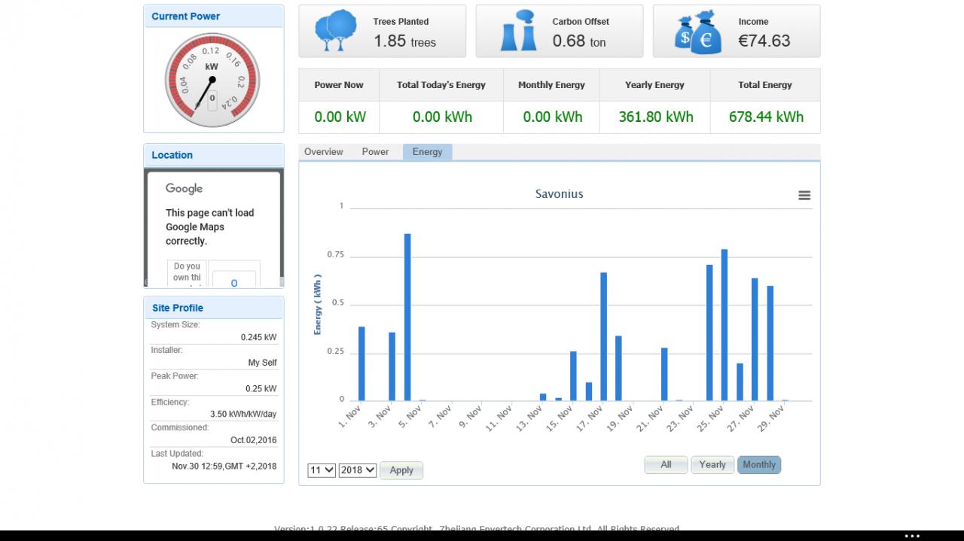
Task: Click the Installer value My Self
Action: click(x=262, y=363)
